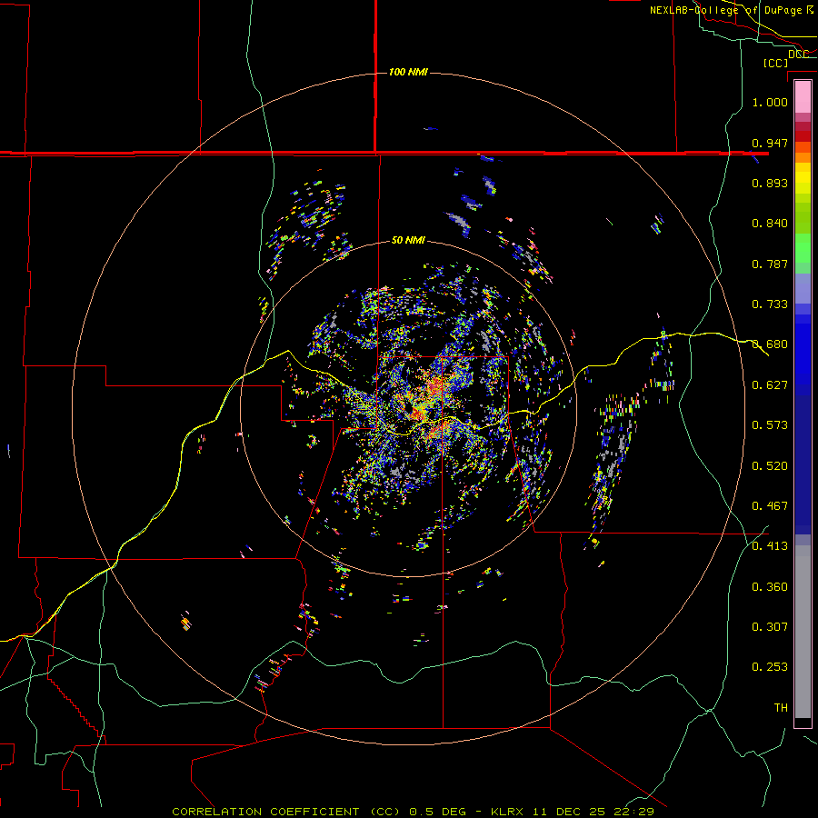Image resolution: width=818 pixels, height=818 pixels.
Task: Click the 0.253 value on the color scale
Action: click(770, 667)
